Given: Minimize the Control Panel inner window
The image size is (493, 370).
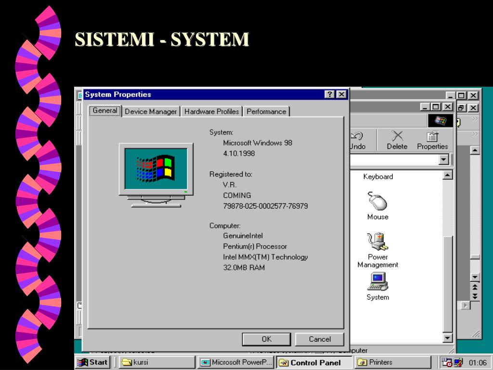Looking at the screenshot, I should [425, 107].
